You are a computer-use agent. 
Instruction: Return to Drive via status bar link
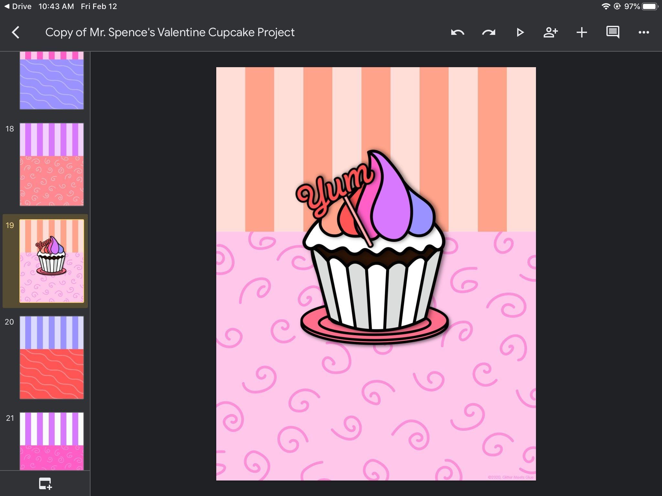[18, 6]
